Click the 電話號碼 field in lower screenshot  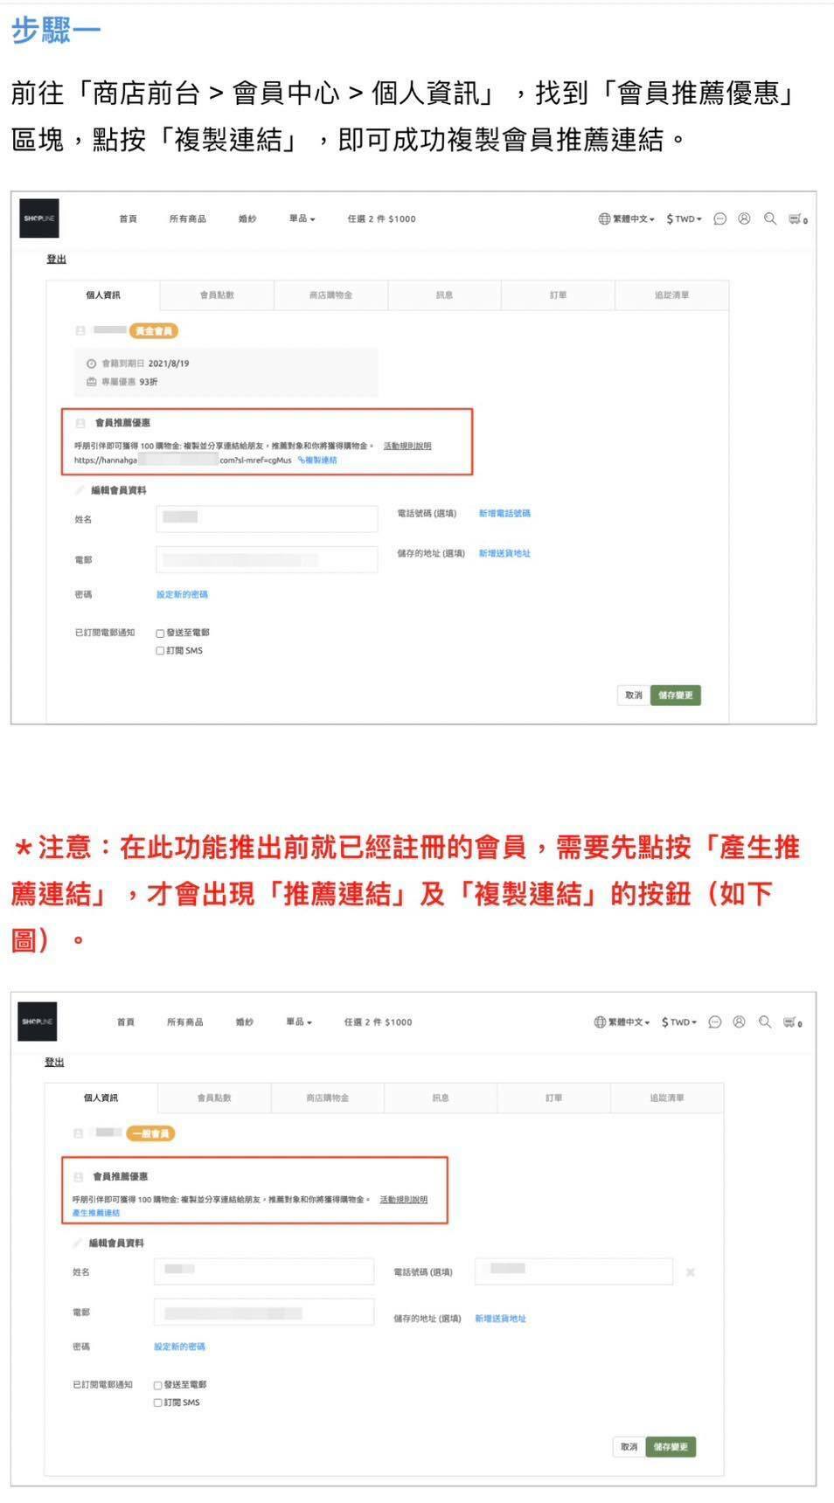(x=573, y=1271)
